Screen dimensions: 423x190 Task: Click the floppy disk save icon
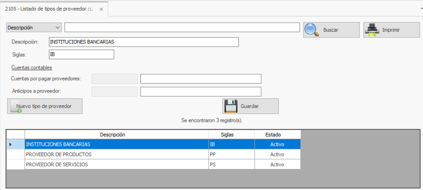(x=231, y=106)
